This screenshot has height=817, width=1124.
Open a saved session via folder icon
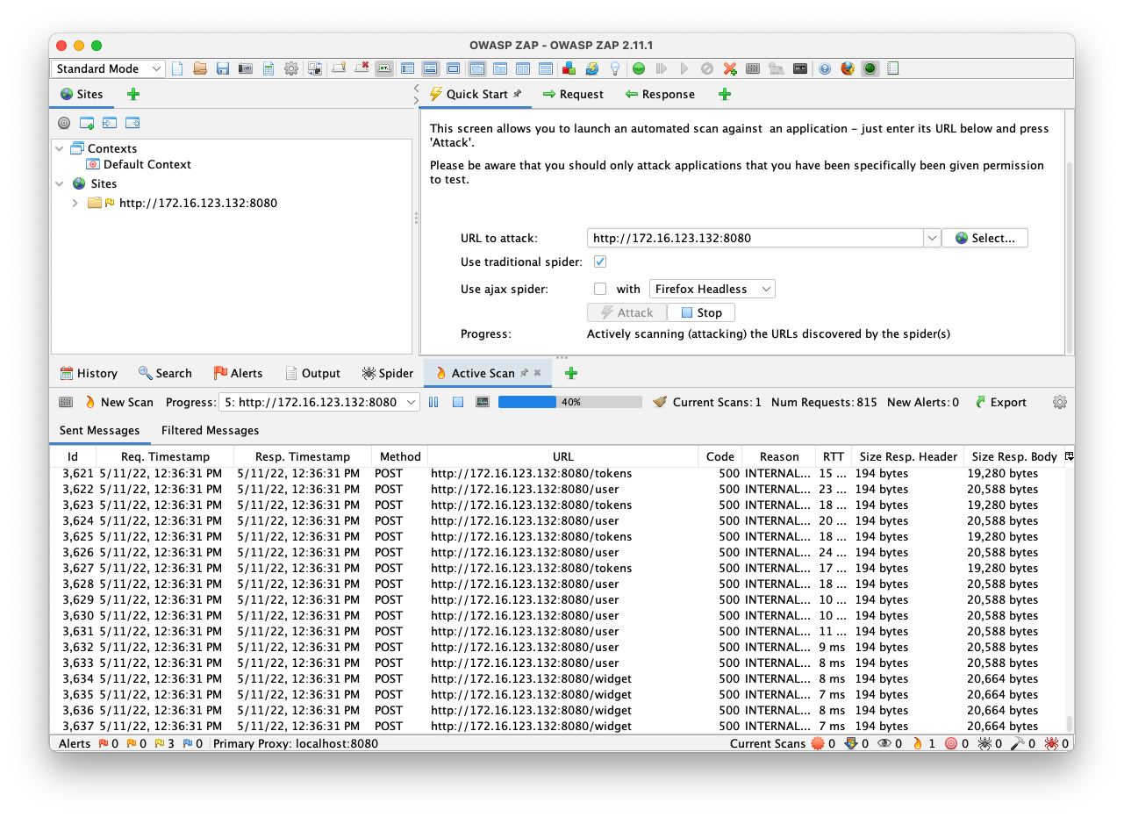click(x=200, y=68)
